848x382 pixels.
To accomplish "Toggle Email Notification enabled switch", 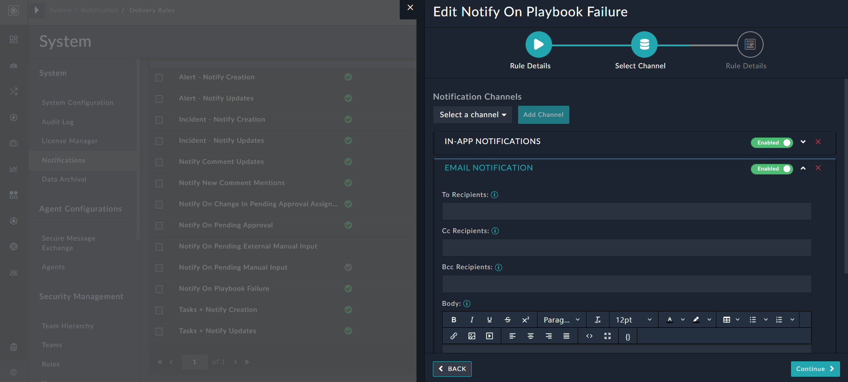I will coord(772,169).
